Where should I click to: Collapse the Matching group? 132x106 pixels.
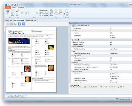pos(72,63)
